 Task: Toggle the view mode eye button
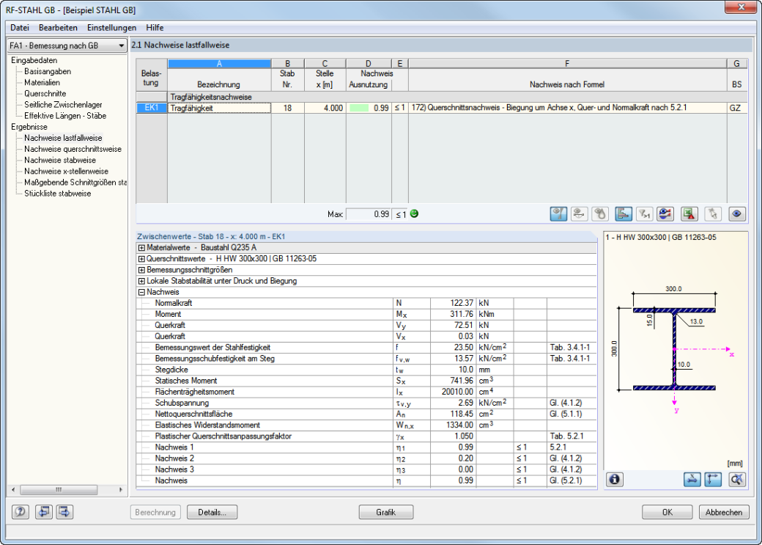pyautogui.click(x=737, y=213)
